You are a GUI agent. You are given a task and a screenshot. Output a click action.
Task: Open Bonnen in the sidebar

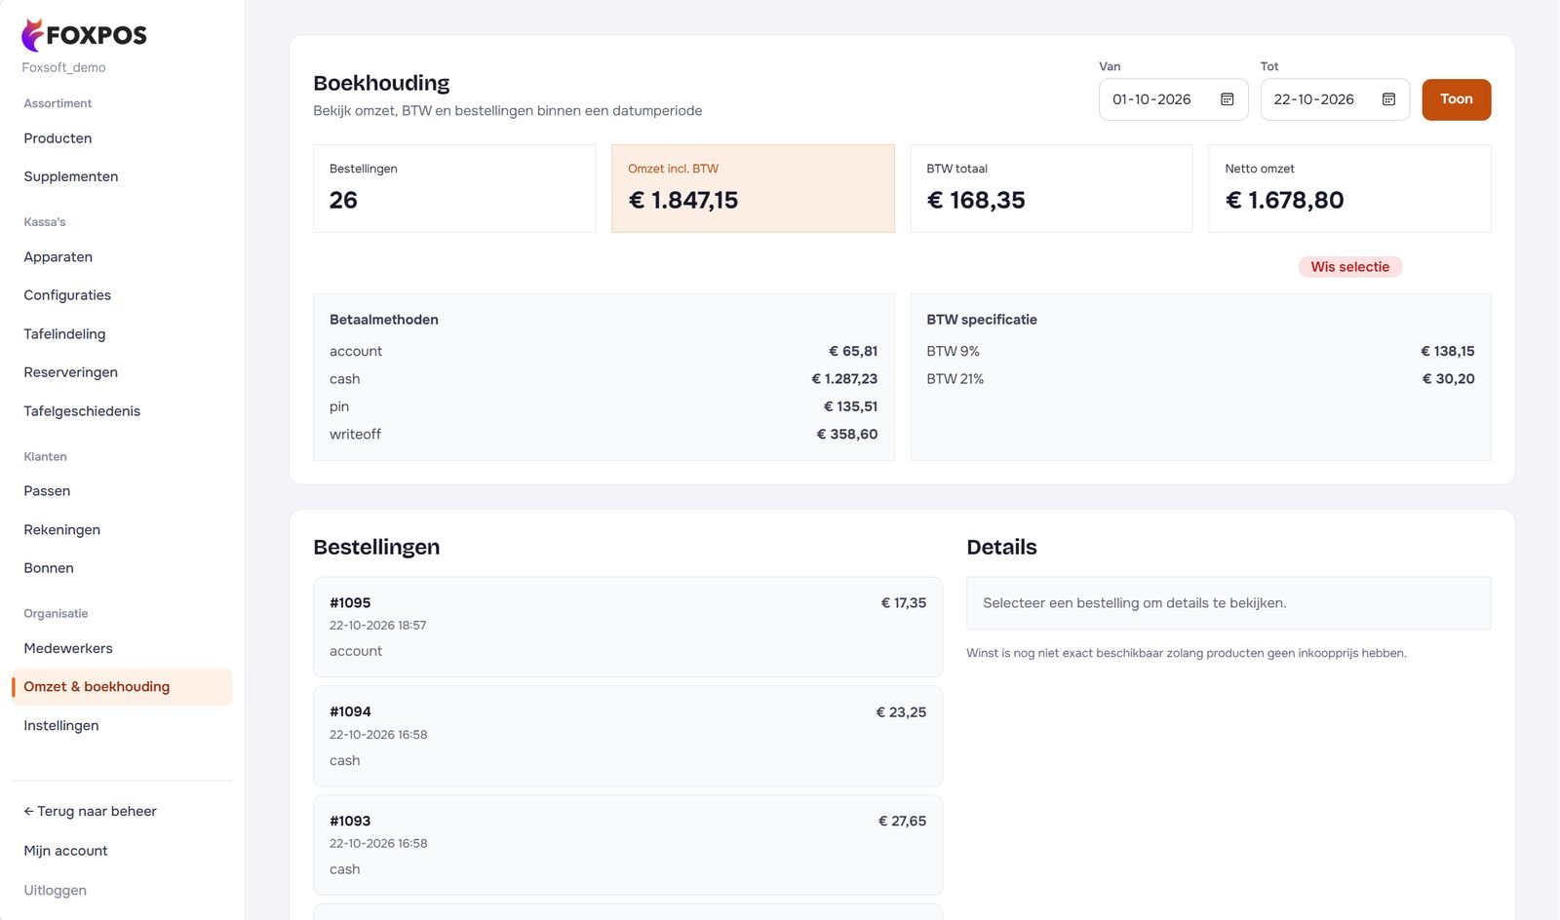[49, 568]
